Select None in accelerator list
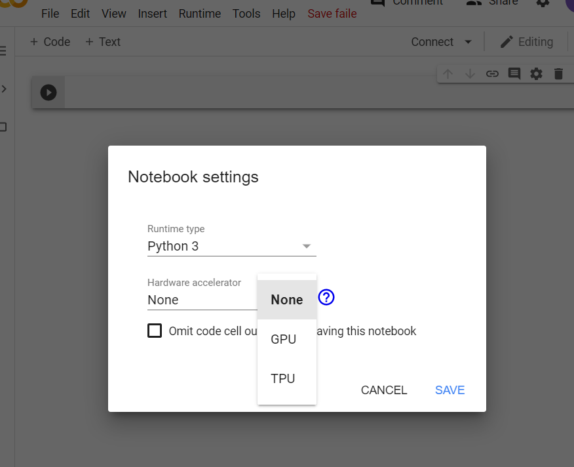The width and height of the screenshot is (574, 467). pos(287,300)
